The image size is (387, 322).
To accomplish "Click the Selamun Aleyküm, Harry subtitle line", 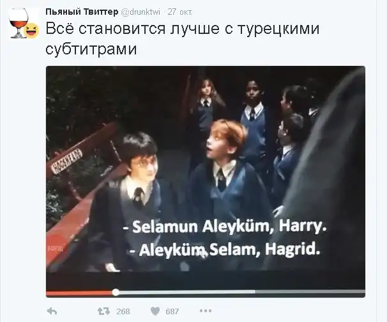I will click(225, 227).
